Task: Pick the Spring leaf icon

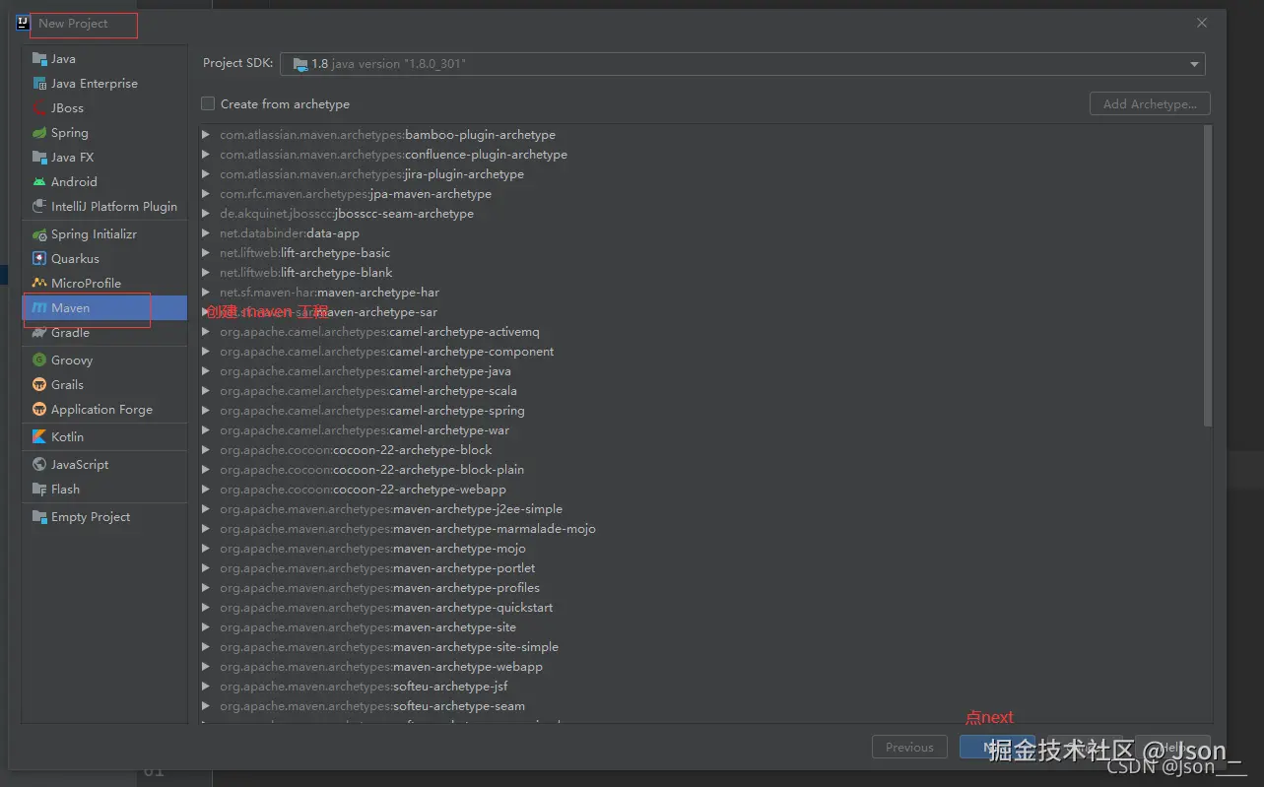Action: tap(39, 133)
